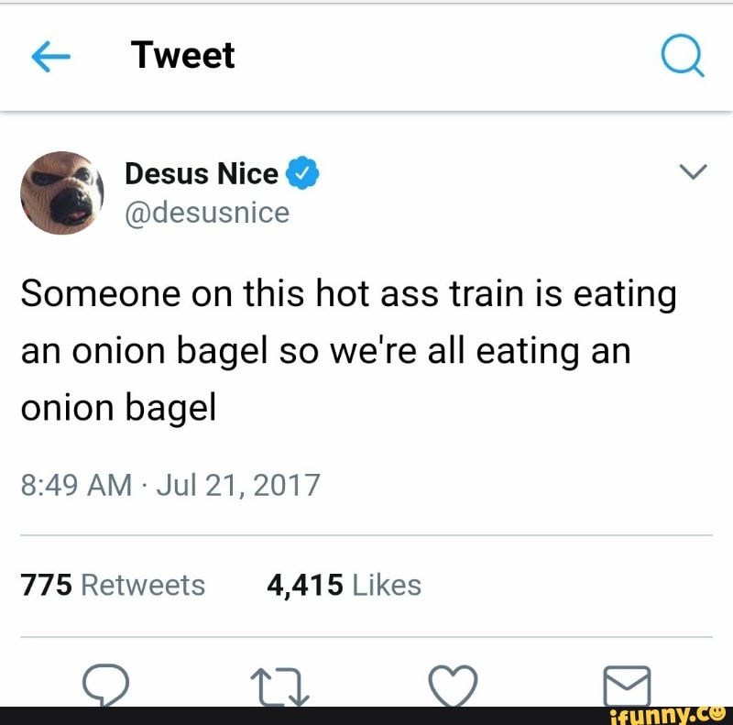Image resolution: width=733 pixels, height=725 pixels.
Task: Open Desus Nice profile picture
Action: coord(61,192)
